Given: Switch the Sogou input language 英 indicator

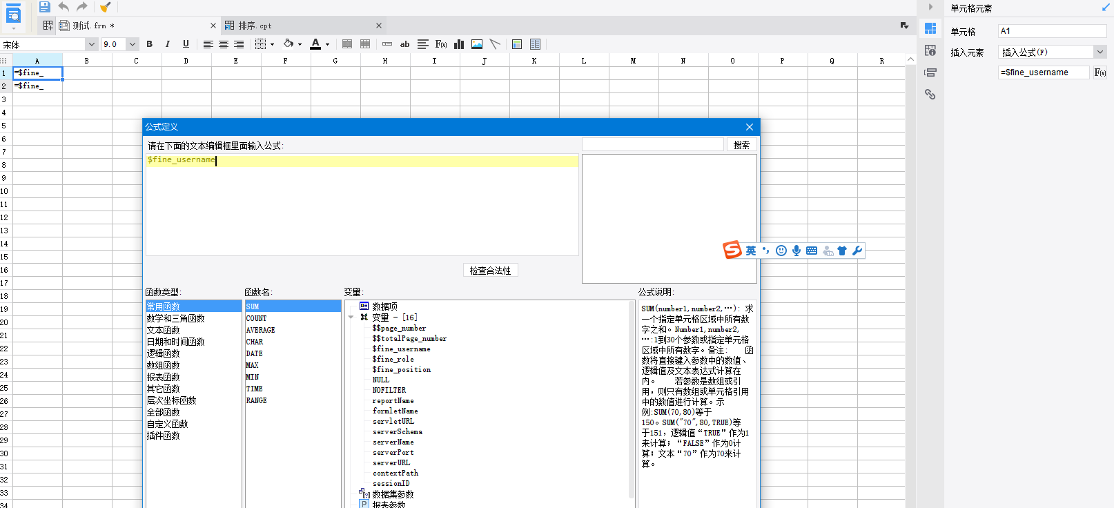Looking at the screenshot, I should [x=751, y=251].
